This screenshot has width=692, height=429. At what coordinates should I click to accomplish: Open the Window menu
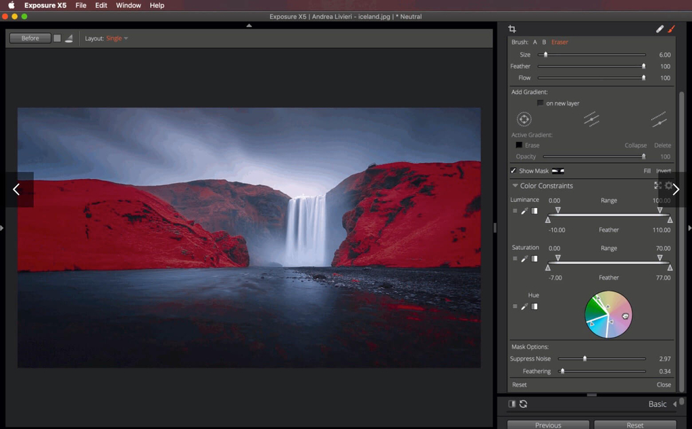point(128,5)
